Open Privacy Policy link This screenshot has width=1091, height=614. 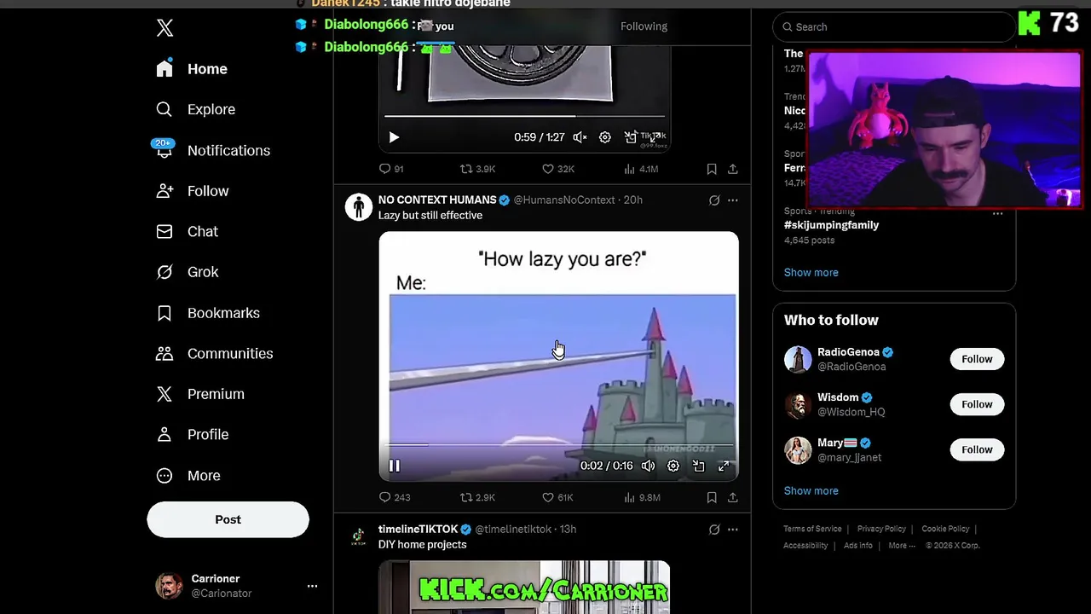881,529
